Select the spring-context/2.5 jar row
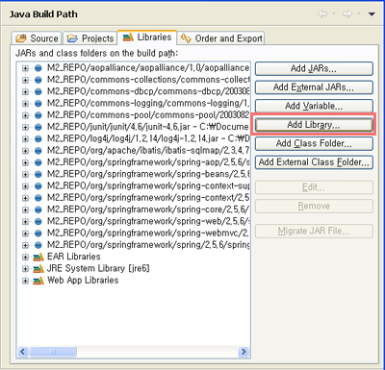Image resolution: width=385 pixels, height=370 pixels. click(x=148, y=198)
